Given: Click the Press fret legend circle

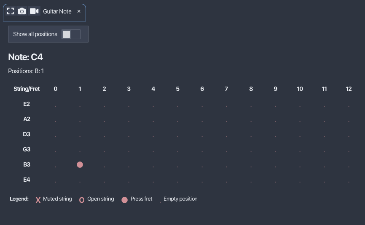Looking at the screenshot, I should [x=124, y=200].
